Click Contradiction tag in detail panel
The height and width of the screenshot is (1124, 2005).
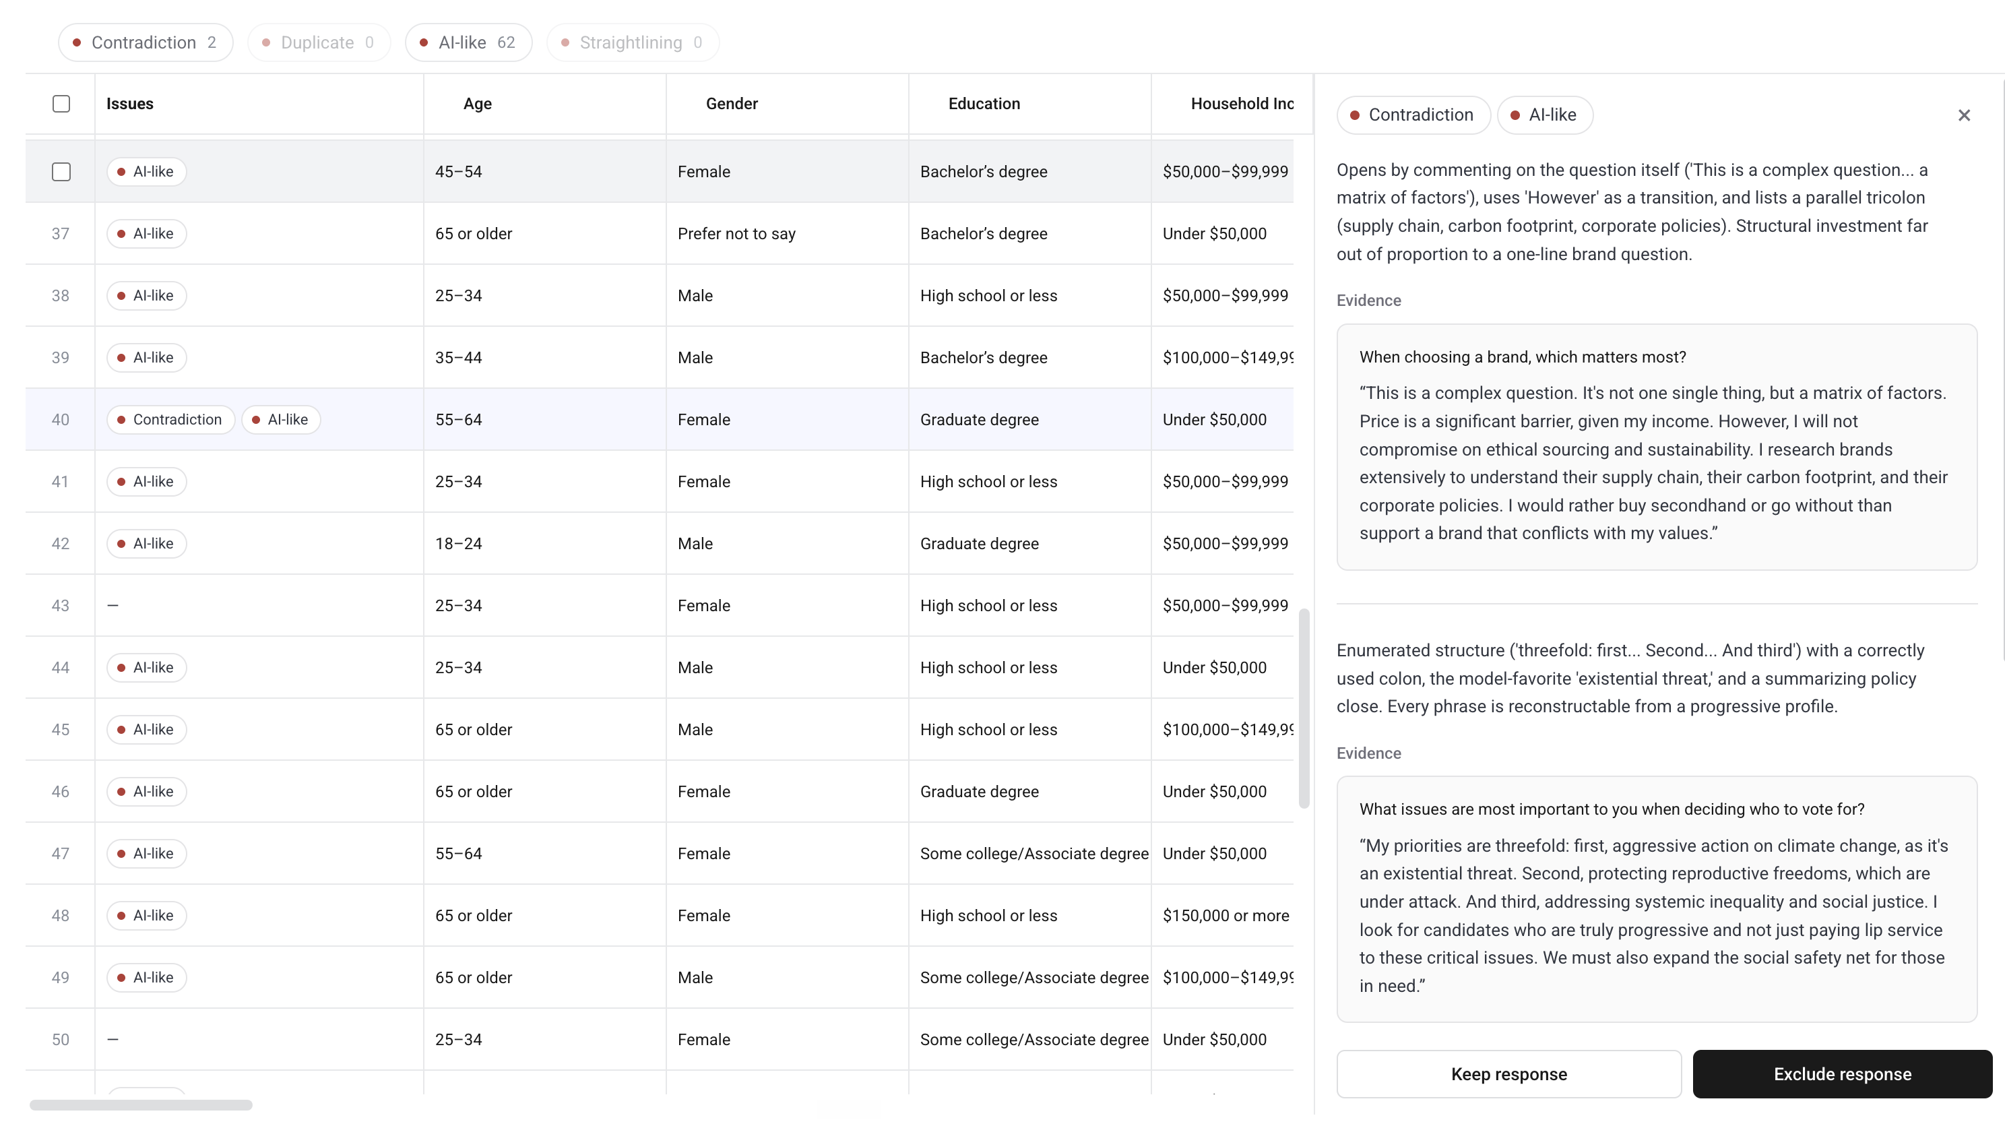pyautogui.click(x=1413, y=115)
